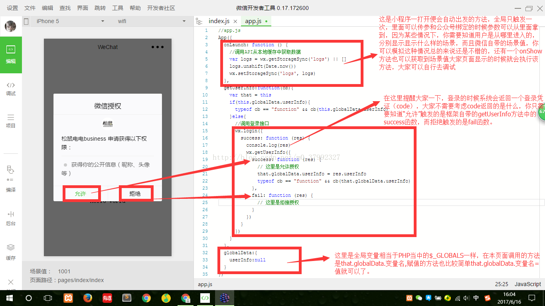This screenshot has width=545, height=306.
Task: Click 允许 to allow WeChat authorization
Action: click(x=81, y=194)
